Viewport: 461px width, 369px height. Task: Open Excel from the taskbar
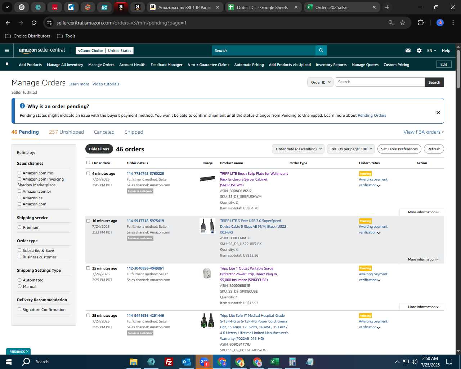point(274,362)
